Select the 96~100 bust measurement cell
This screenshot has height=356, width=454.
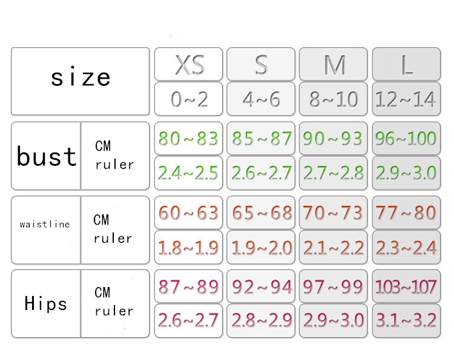point(406,139)
